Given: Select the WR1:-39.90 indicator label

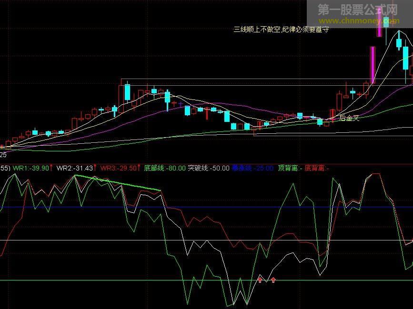Looking at the screenshot, I should (31, 168).
